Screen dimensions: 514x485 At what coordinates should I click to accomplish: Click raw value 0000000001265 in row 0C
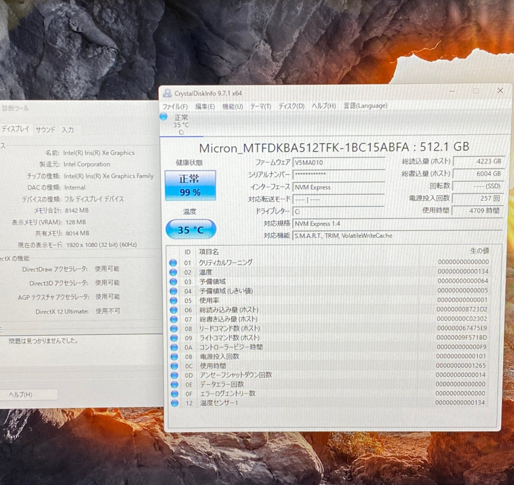click(461, 365)
